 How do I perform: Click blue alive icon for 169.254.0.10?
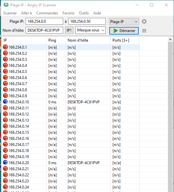(x=5, y=102)
